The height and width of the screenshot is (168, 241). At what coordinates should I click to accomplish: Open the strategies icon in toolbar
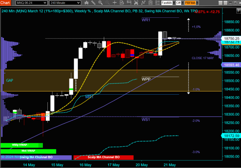150,3
